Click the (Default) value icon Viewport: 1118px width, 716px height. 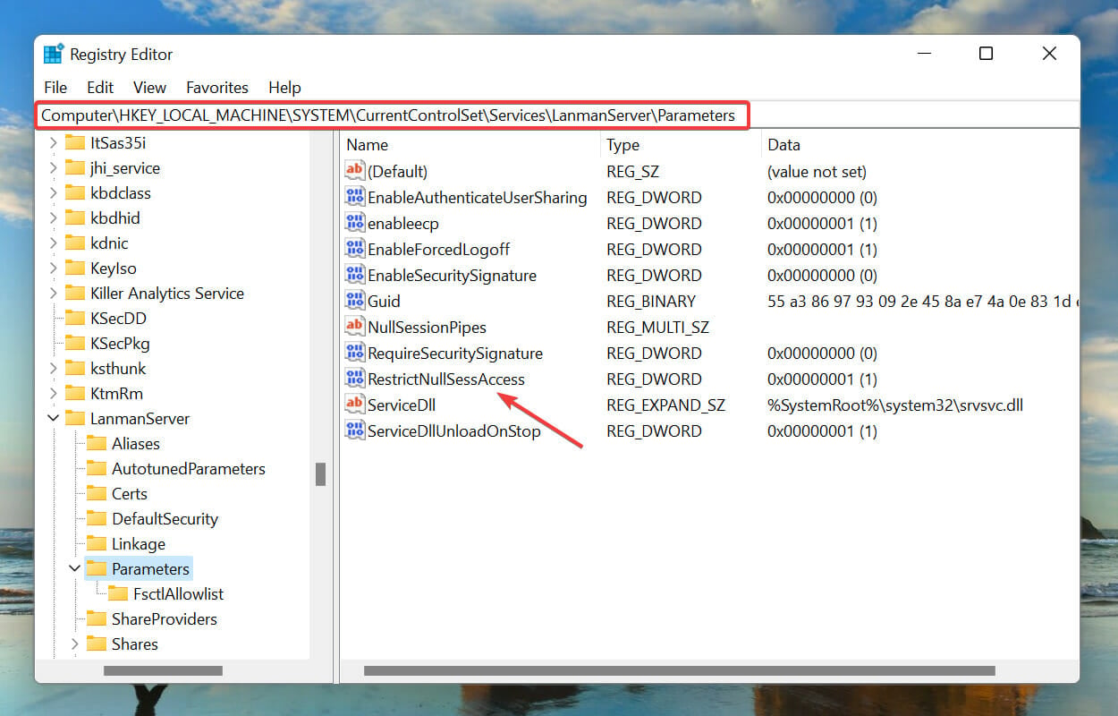[x=355, y=171]
